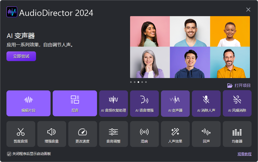Uncheck 关闭程序后显示启动面板 checkbox

pyautogui.click(x=9, y=154)
